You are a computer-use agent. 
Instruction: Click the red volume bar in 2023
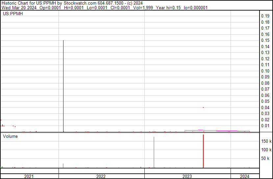(x=203, y=151)
